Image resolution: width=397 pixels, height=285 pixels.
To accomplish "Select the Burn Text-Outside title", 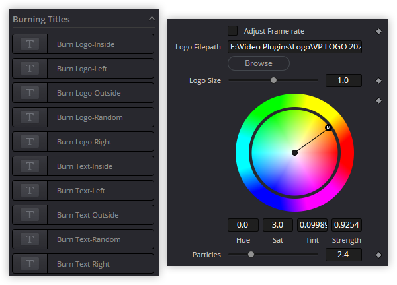I will point(83,215).
